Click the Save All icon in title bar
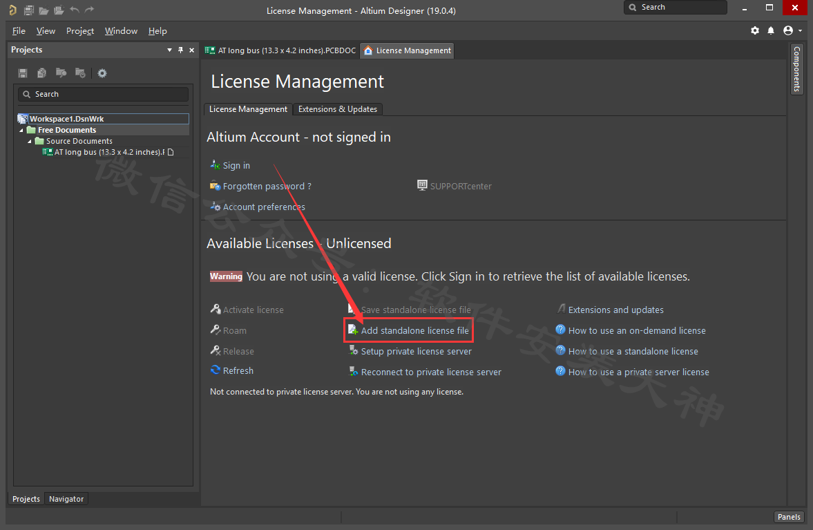 29,10
